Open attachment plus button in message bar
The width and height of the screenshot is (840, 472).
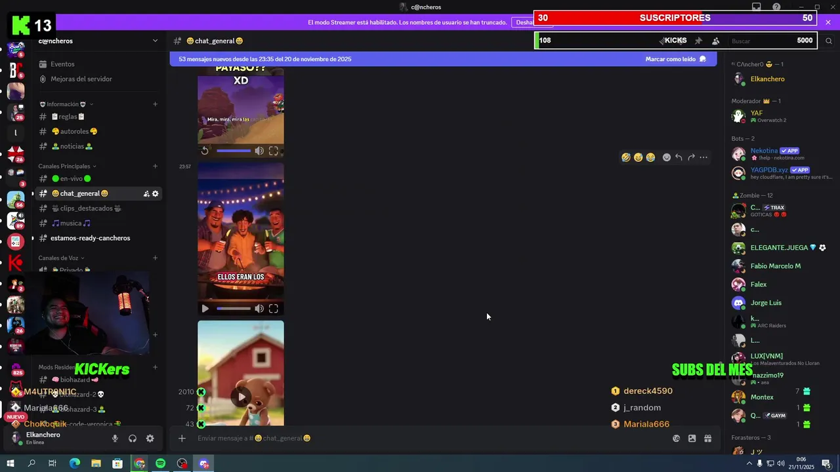(x=182, y=438)
